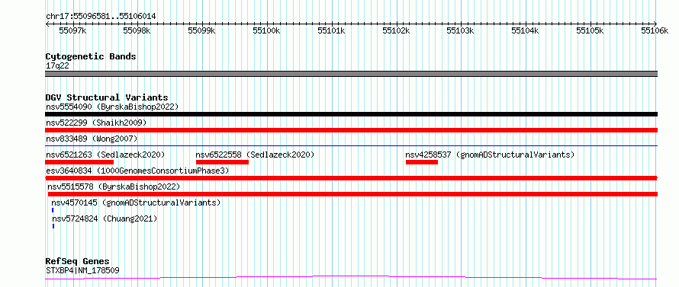Click the 17q22 band label
Image resolution: width=679 pixels, height=287 pixels.
click(x=57, y=66)
